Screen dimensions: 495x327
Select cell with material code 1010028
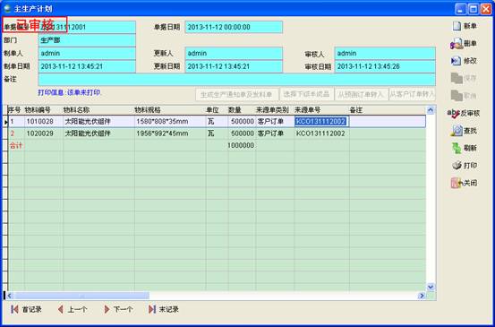pos(44,122)
